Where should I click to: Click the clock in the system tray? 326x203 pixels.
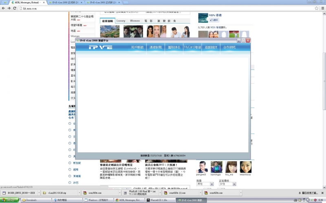(x=321, y=200)
